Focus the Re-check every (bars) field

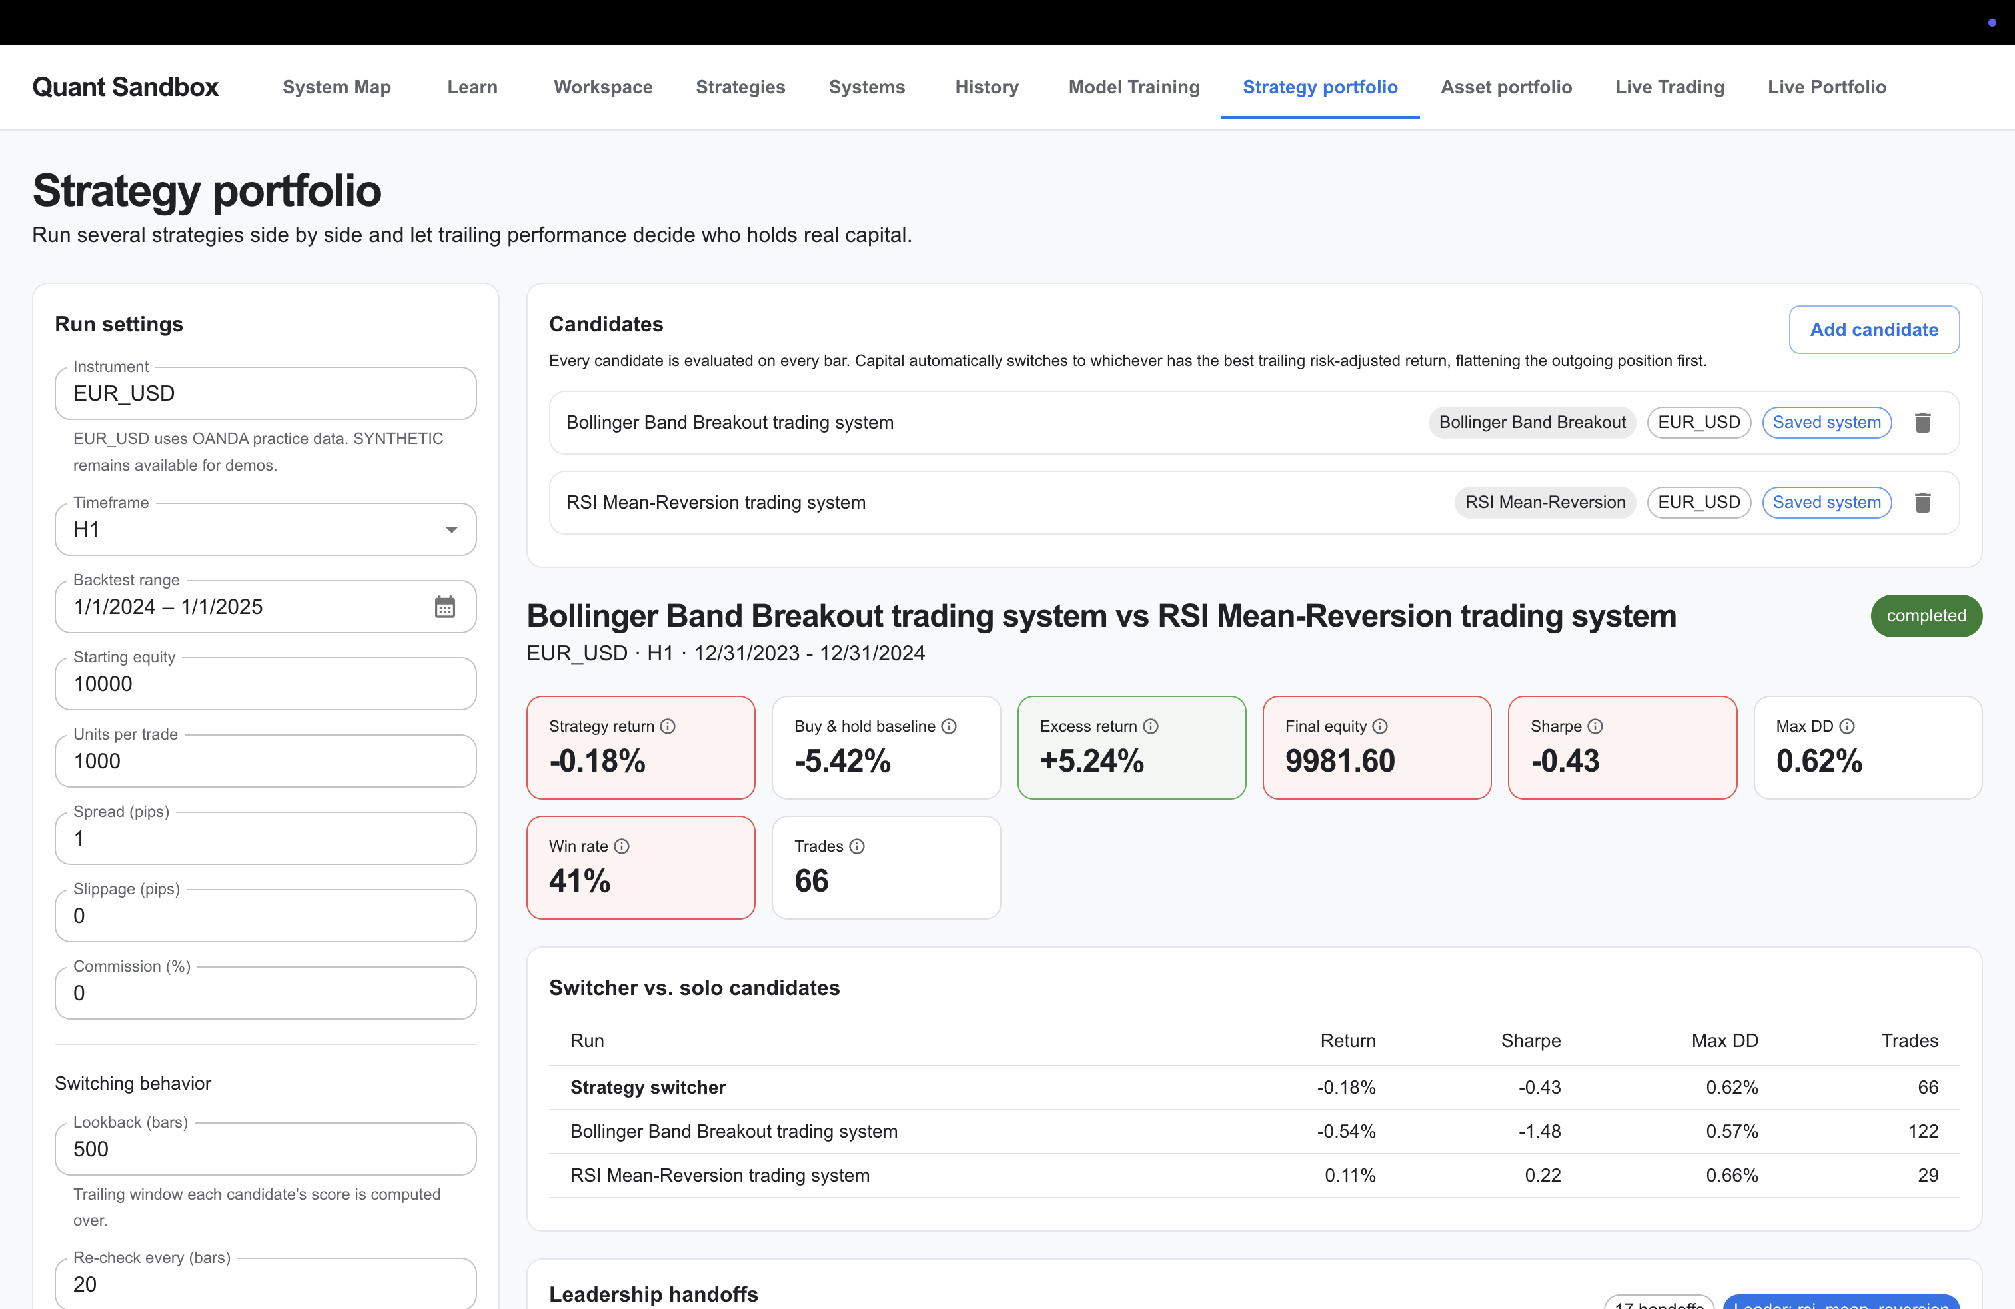(266, 1284)
